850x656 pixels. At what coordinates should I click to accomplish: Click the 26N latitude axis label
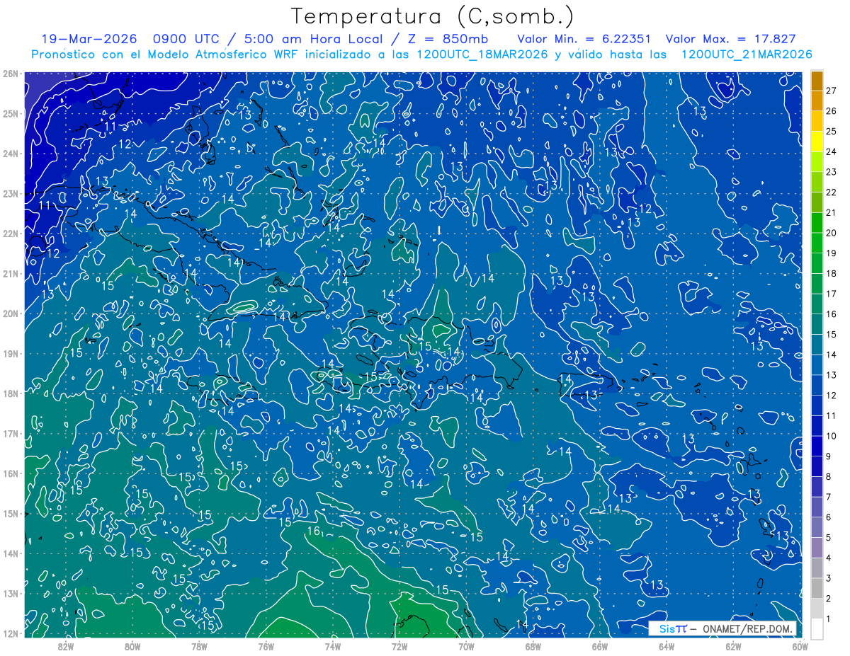(x=11, y=74)
